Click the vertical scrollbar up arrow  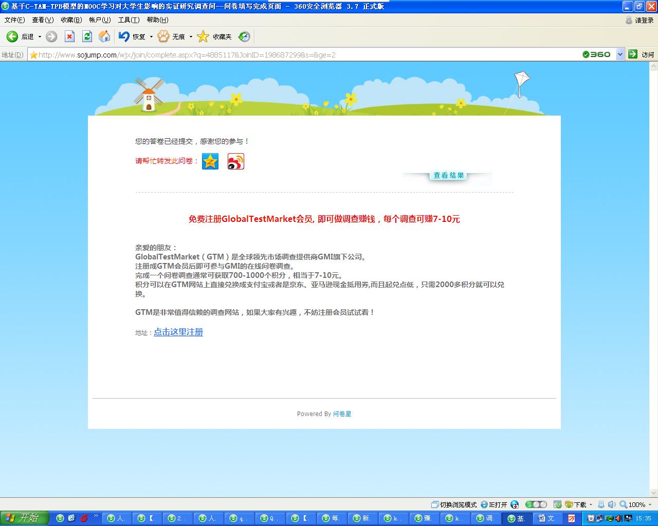click(x=654, y=66)
